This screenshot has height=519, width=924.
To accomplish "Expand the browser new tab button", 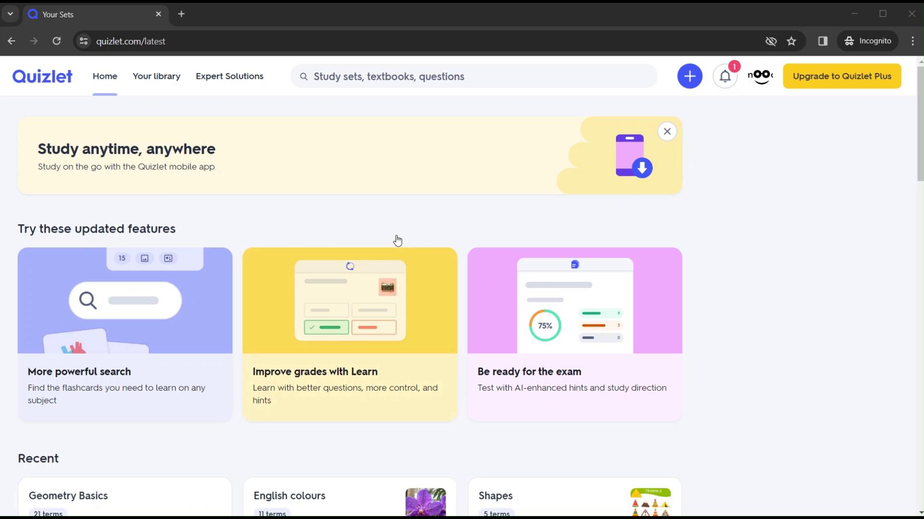I will 181,14.
